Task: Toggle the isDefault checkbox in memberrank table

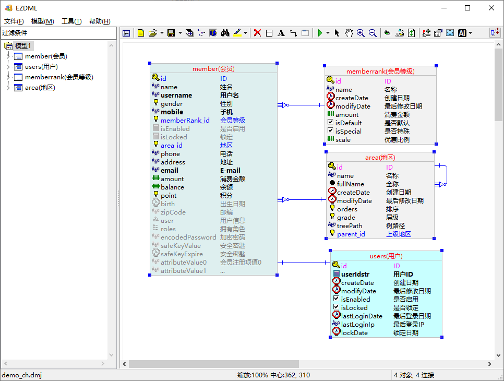Action: coord(330,123)
